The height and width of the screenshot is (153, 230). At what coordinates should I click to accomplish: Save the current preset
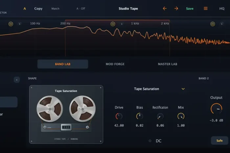pos(190,9)
